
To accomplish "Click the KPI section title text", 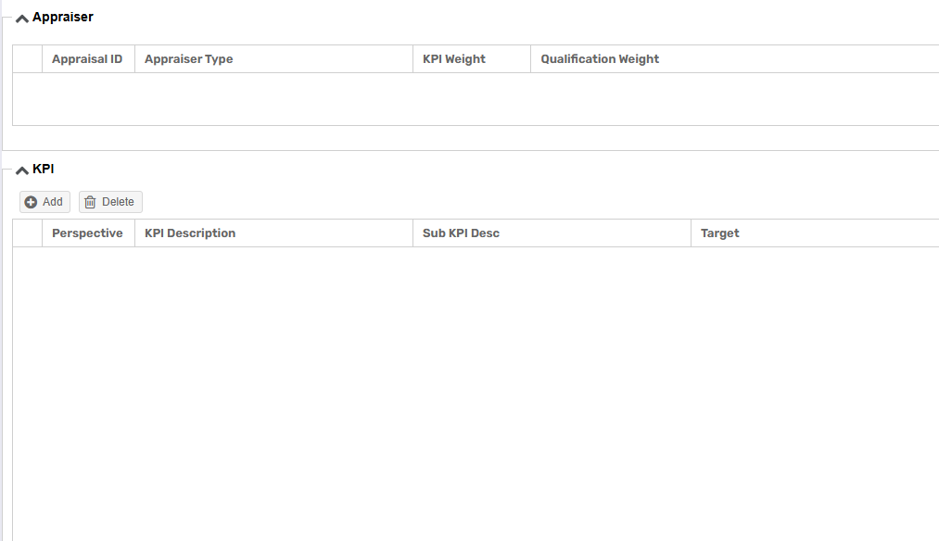I will 44,170.
